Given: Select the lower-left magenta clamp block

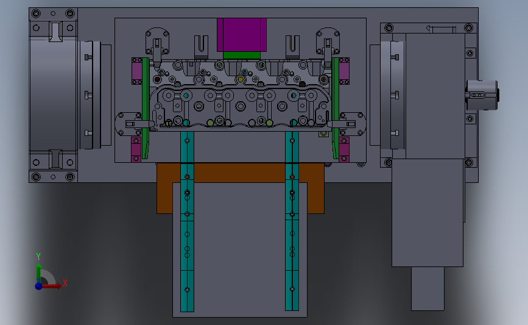Looking at the screenshot, I should (x=136, y=149).
